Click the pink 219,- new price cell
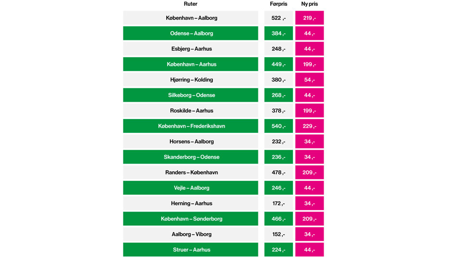461x259 pixels. pos(309,18)
